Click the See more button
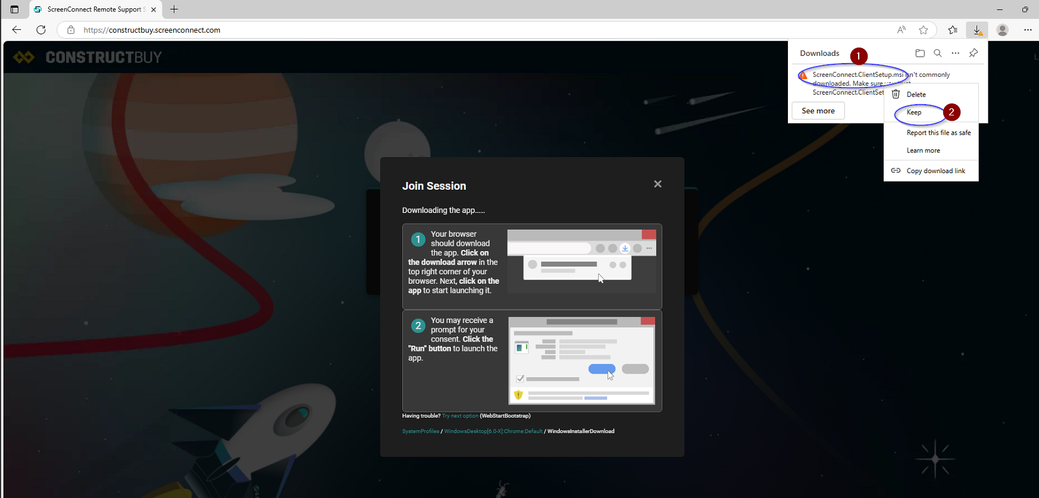Screen dimensions: 1039x498 click(x=818, y=111)
